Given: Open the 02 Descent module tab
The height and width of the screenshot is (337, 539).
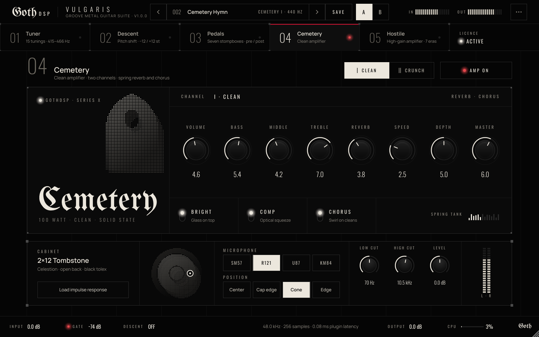Looking at the screenshot, I should (x=135, y=37).
